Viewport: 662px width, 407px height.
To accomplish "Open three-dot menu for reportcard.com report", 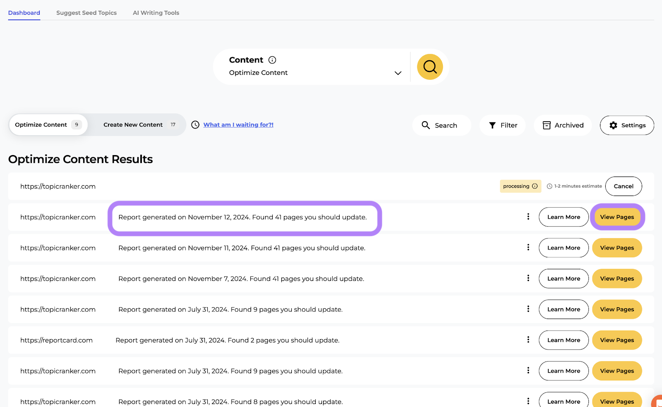I will [528, 340].
